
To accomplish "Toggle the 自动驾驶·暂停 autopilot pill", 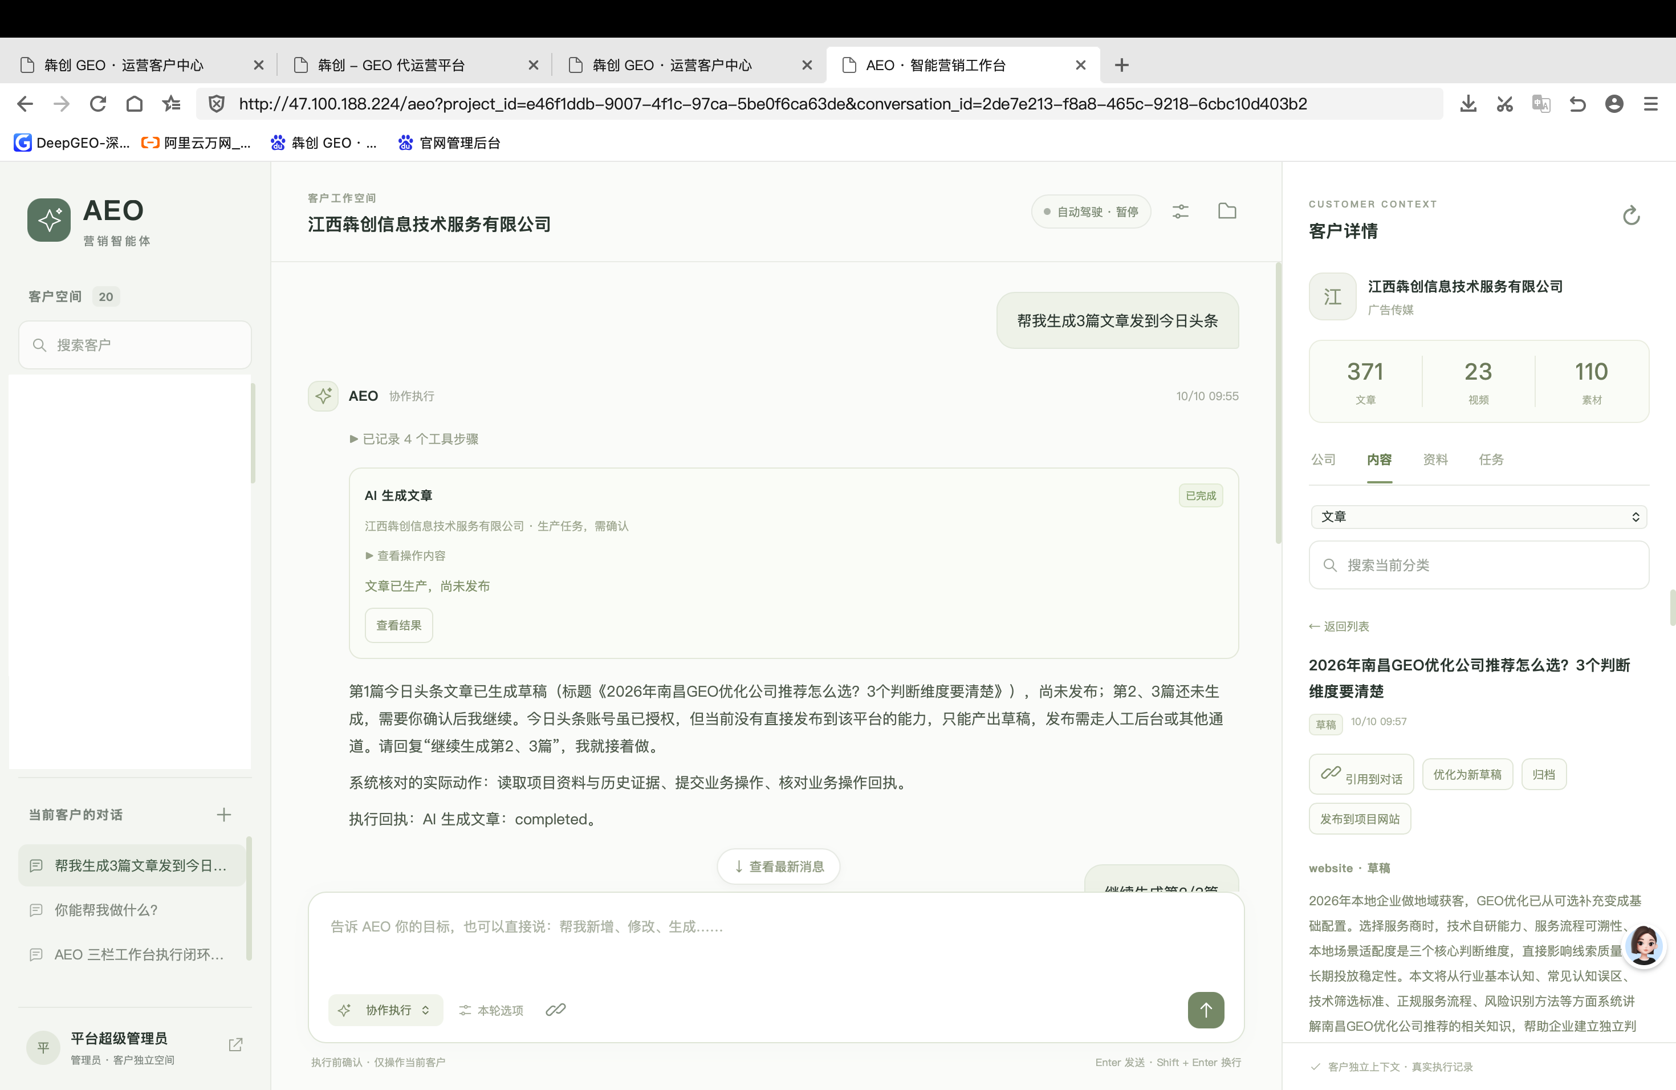I will [1091, 212].
